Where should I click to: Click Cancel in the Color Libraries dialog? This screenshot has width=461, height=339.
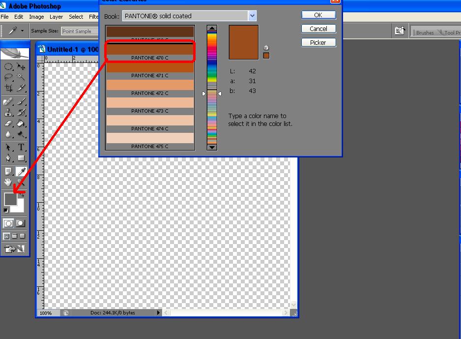pos(318,29)
